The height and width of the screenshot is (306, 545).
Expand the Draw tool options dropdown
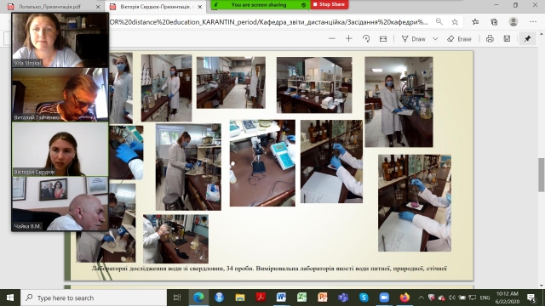point(435,39)
